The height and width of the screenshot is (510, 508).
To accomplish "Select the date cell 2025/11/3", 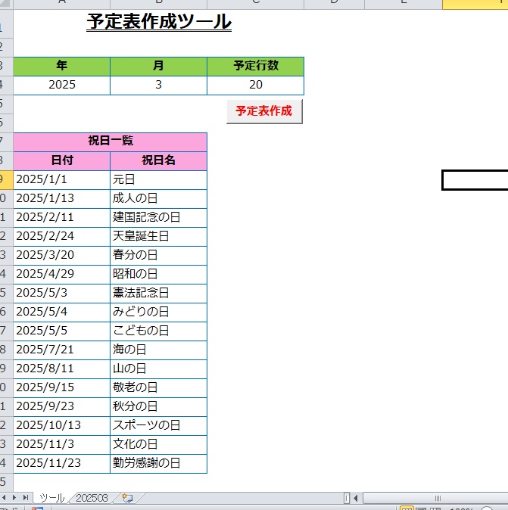I will click(x=62, y=444).
